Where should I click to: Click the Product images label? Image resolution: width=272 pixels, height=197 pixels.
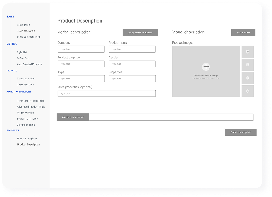[x=183, y=42]
